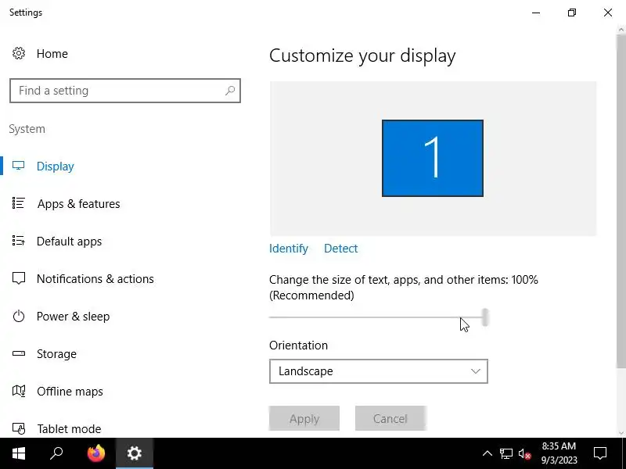Click the taskbar clock showing 8:35 AM
The height and width of the screenshot is (469, 626).
559,453
